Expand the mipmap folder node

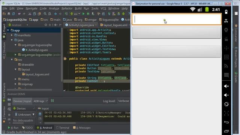[x=15, y=84]
